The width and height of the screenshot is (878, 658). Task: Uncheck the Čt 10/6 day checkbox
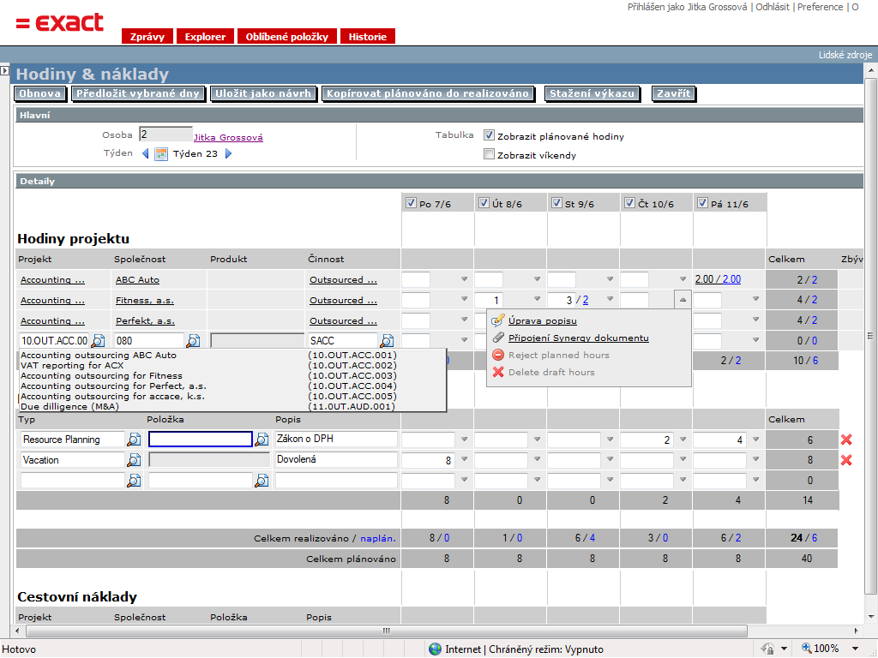point(629,203)
